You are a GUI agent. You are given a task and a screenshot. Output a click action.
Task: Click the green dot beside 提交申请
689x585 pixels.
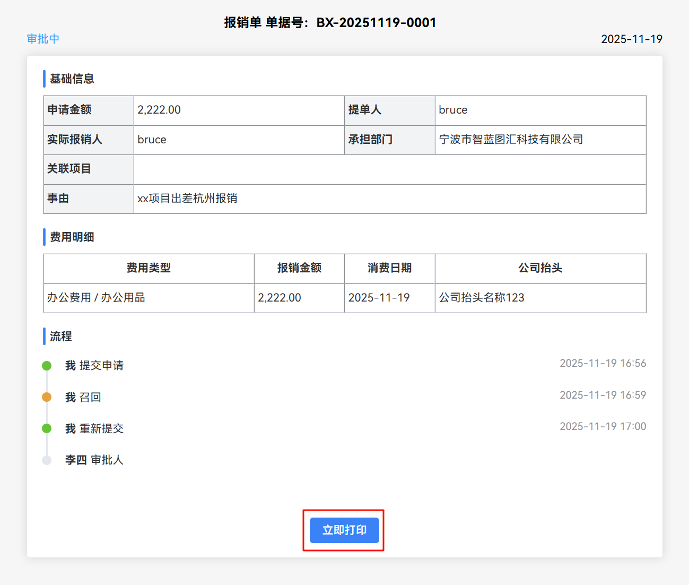point(47,366)
